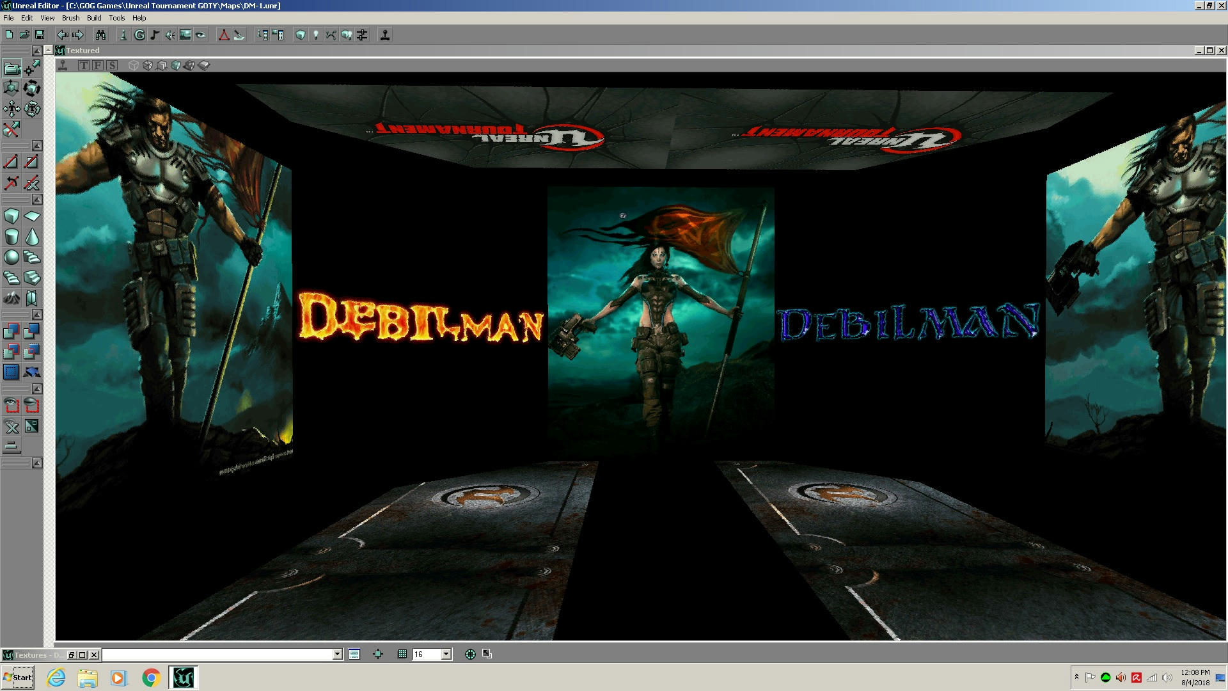Open search actors with binoculars icon

(100, 35)
